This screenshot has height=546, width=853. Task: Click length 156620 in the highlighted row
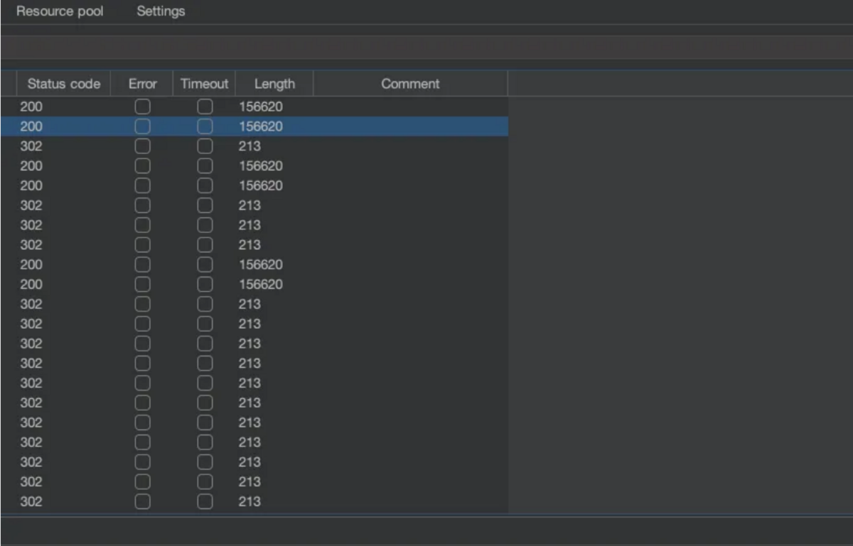point(261,126)
